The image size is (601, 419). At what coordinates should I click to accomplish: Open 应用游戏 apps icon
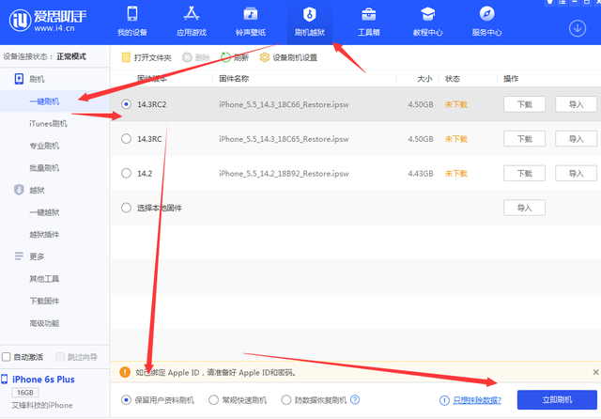point(192,14)
